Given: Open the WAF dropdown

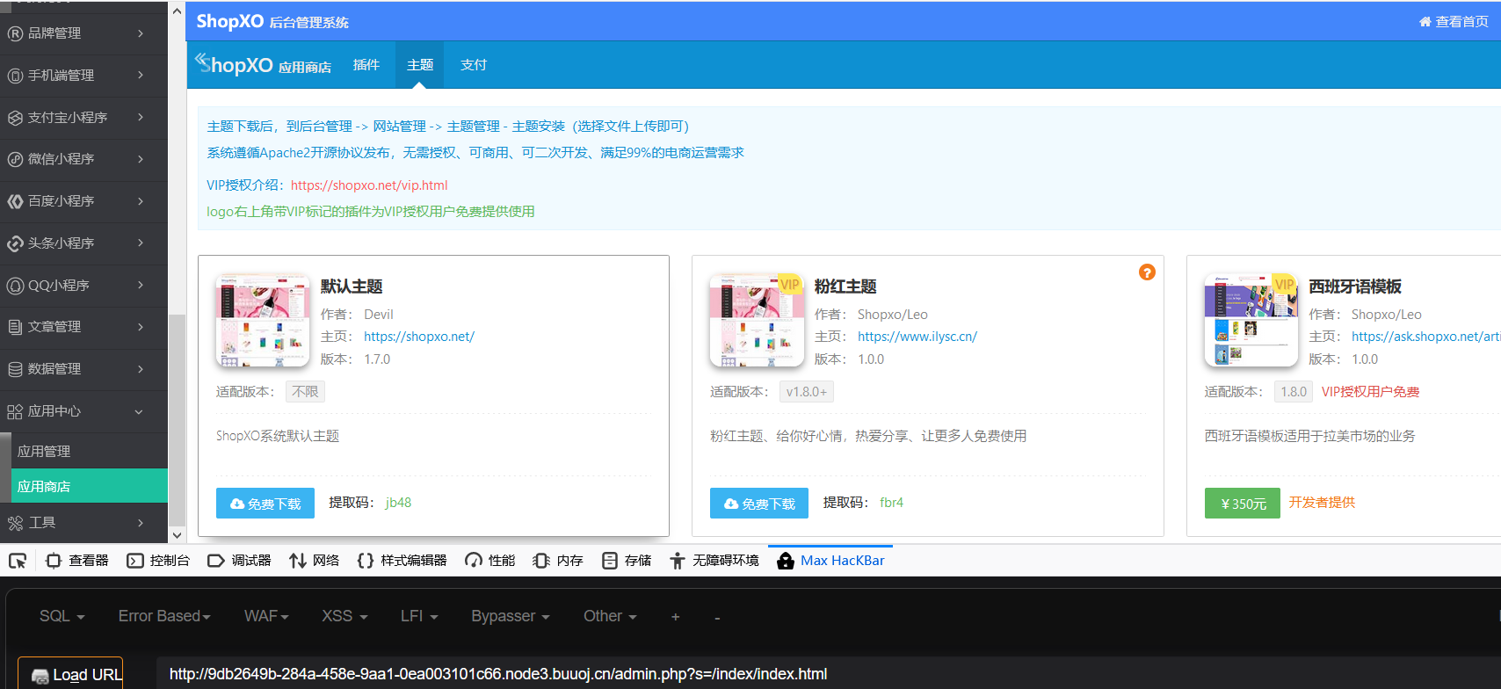Looking at the screenshot, I should (x=266, y=616).
